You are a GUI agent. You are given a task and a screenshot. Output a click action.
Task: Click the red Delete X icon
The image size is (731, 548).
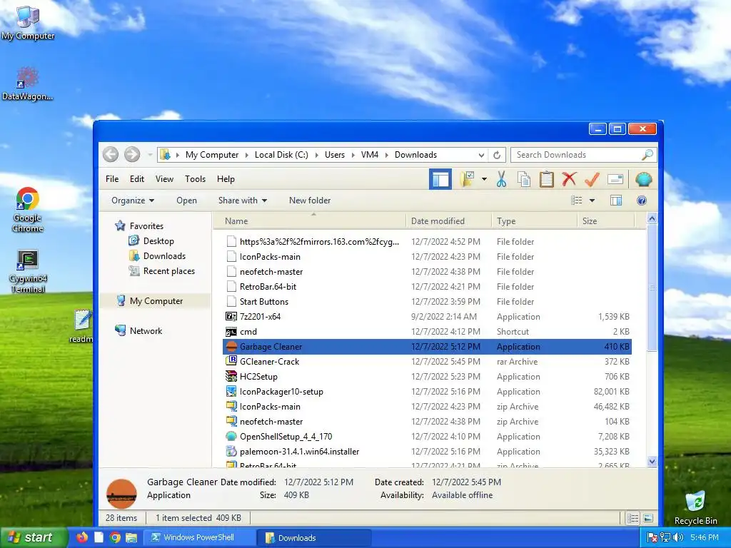(569, 179)
